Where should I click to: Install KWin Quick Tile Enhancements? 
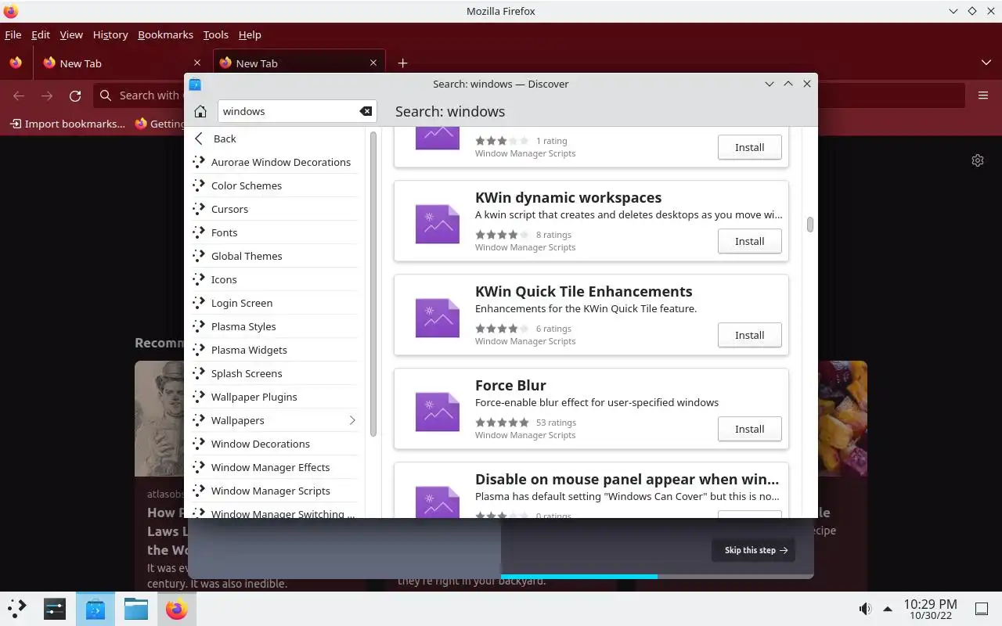(x=749, y=335)
